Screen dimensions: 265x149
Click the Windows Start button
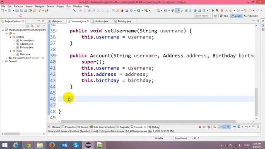(5, 145)
